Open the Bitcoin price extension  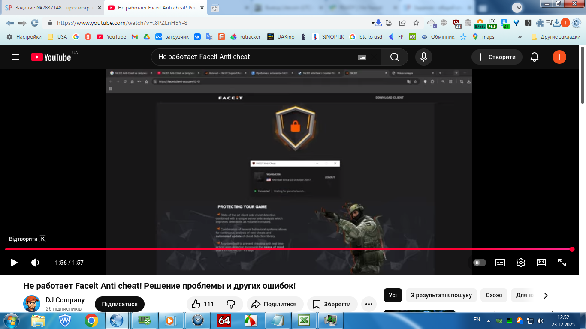click(x=480, y=24)
